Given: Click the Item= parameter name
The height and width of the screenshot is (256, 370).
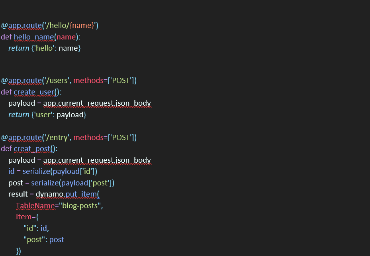Looking at the screenshot, I should tap(24, 217).
